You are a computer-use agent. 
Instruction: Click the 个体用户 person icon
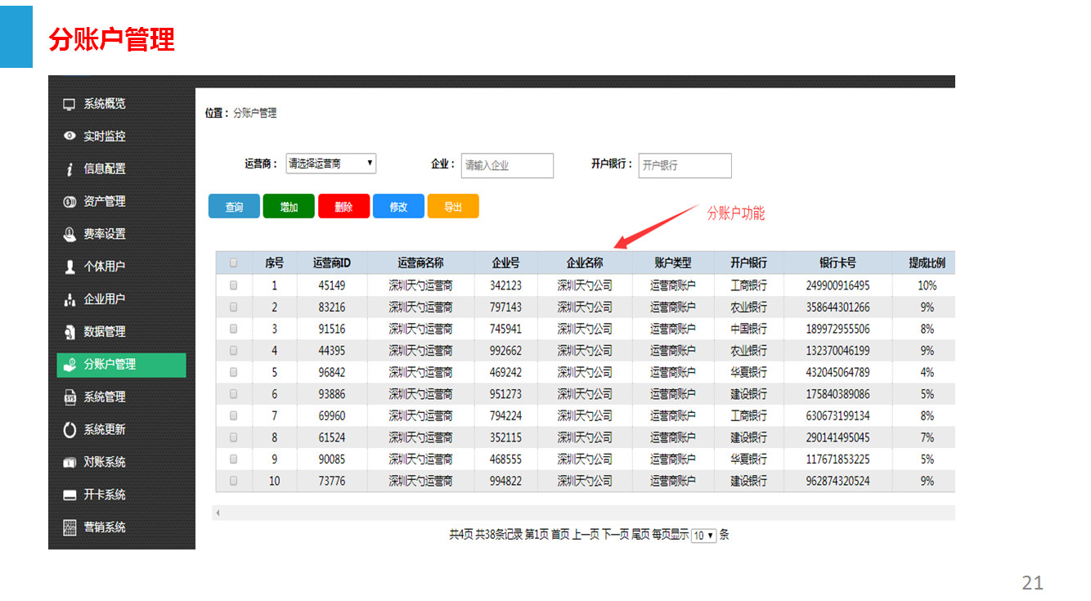(x=70, y=267)
